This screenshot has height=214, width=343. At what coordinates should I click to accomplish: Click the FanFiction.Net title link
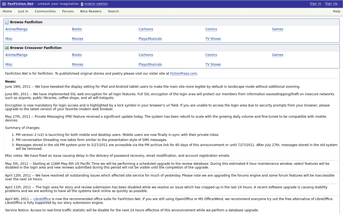(x=21, y=4)
